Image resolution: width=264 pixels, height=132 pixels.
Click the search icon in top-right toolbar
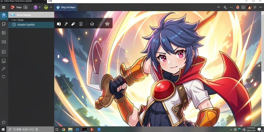225,7
